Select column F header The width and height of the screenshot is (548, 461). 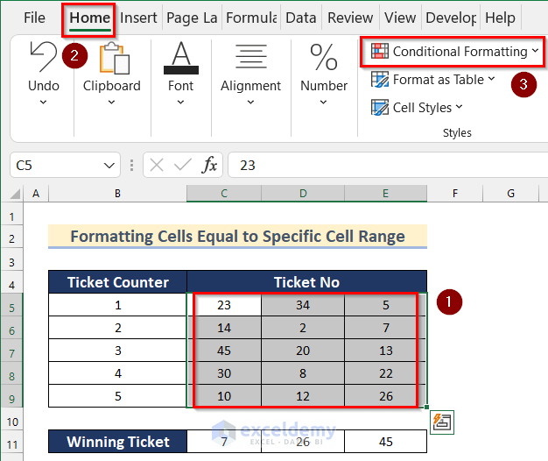(x=455, y=193)
